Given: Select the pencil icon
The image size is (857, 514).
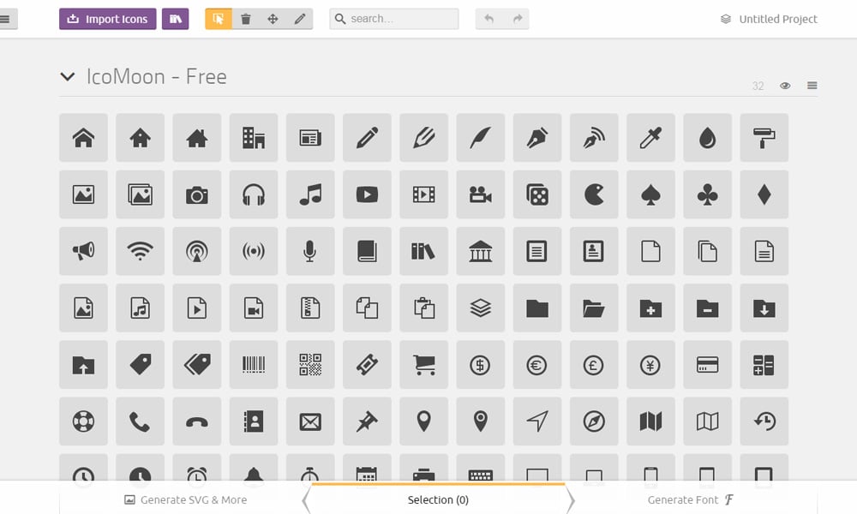Looking at the screenshot, I should coord(368,138).
